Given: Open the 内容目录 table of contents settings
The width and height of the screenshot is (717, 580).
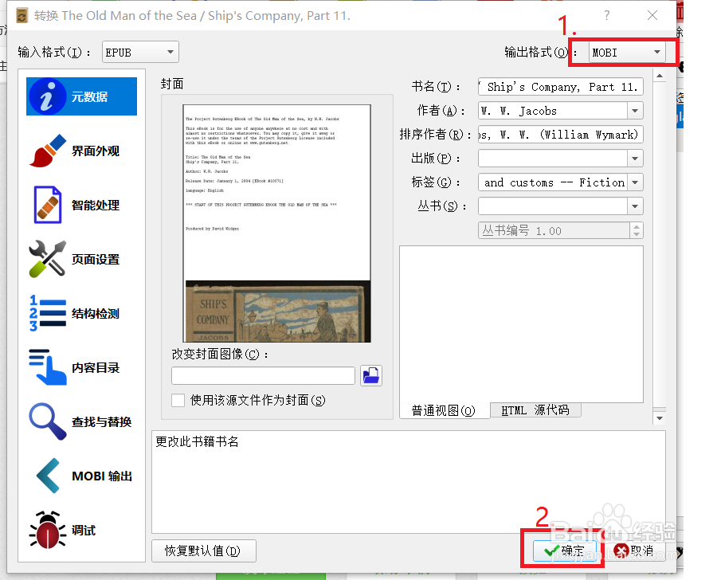Looking at the screenshot, I should point(80,367).
